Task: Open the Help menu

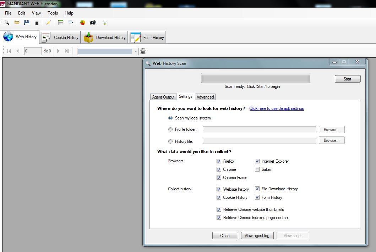Action: tap(69, 13)
